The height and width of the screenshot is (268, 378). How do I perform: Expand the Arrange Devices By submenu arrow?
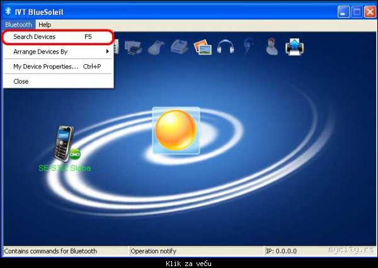pyautogui.click(x=108, y=52)
